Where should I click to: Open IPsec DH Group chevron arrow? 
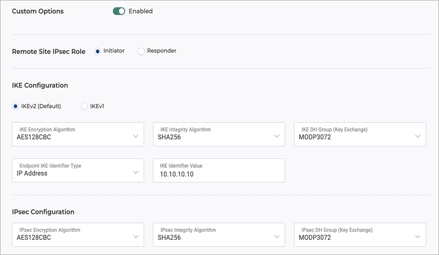point(418,237)
